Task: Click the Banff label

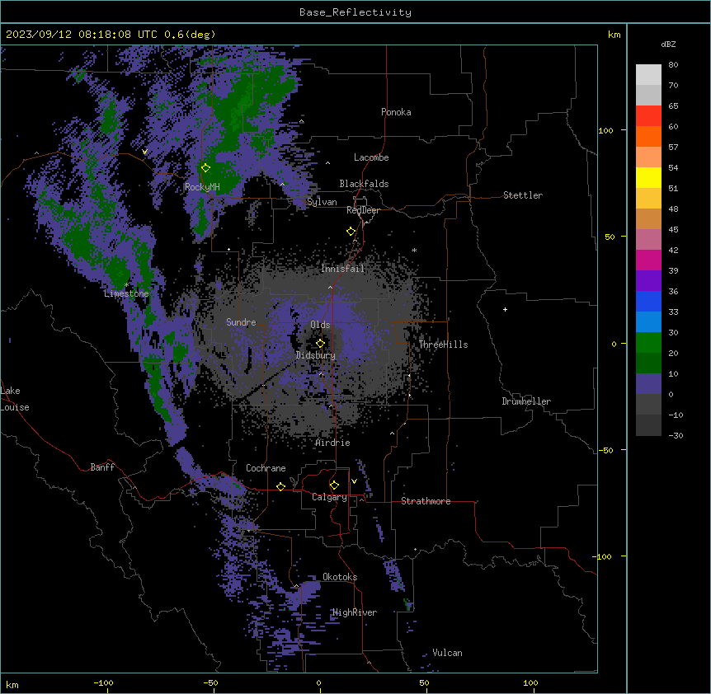Action: point(102,467)
